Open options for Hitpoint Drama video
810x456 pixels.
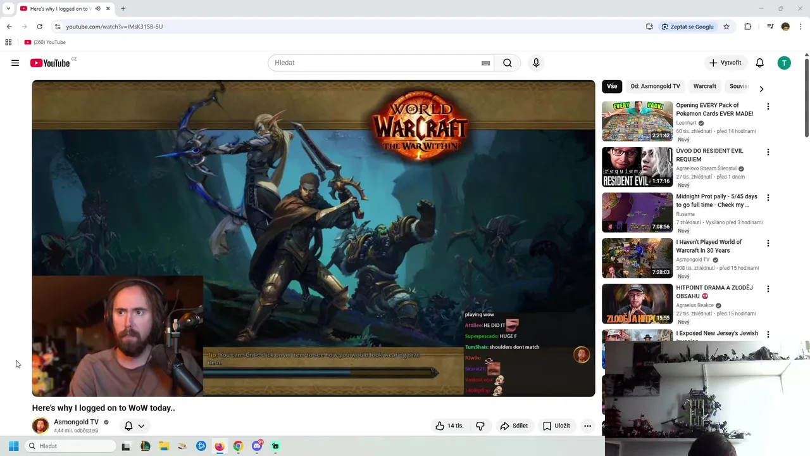pyautogui.click(x=768, y=289)
